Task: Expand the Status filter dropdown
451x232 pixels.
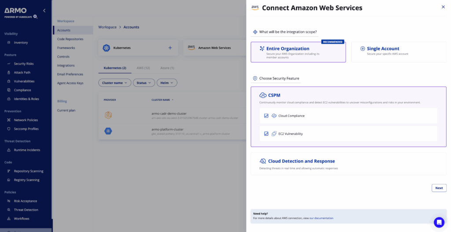Action: point(144,83)
